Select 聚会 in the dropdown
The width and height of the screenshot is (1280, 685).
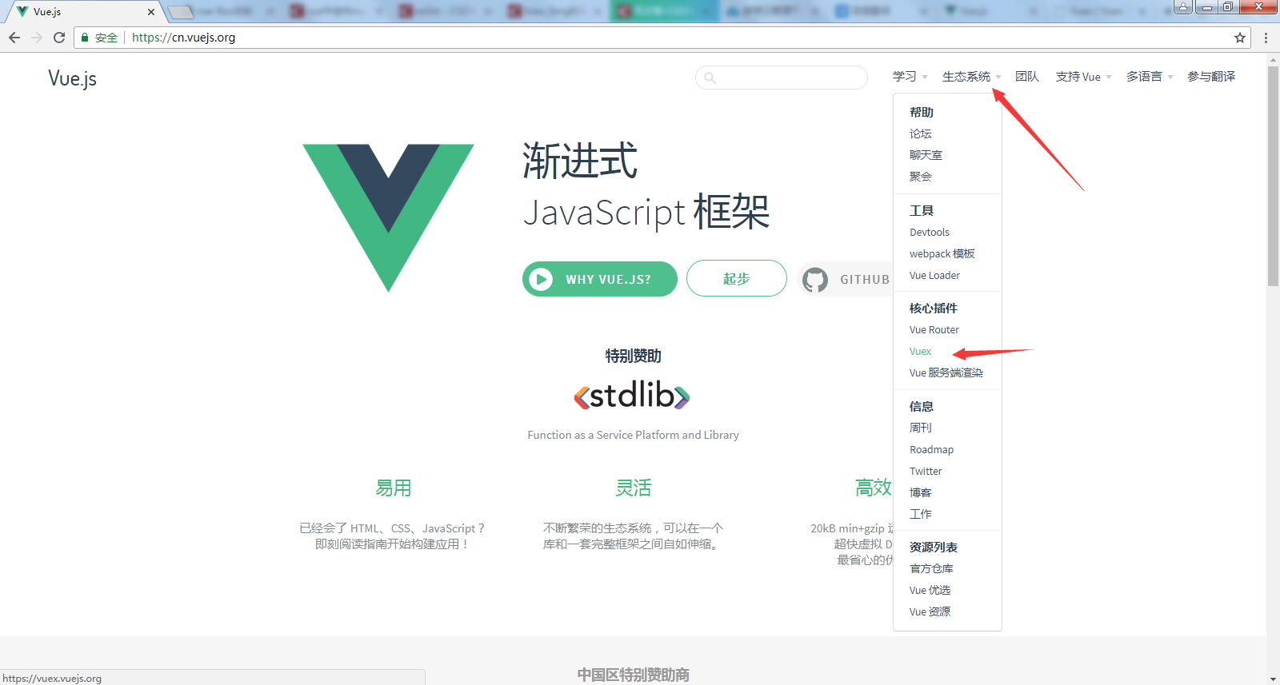coord(921,177)
